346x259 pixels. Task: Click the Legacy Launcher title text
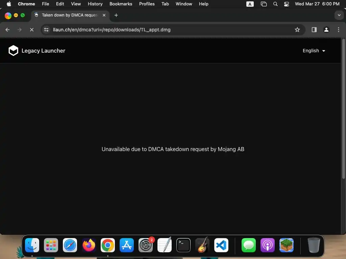tap(43, 51)
